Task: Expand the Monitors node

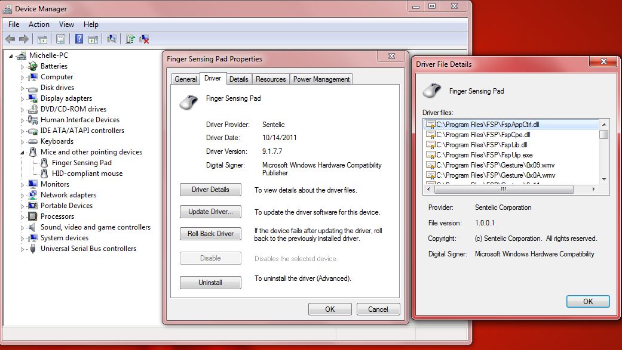Action: coord(22,184)
